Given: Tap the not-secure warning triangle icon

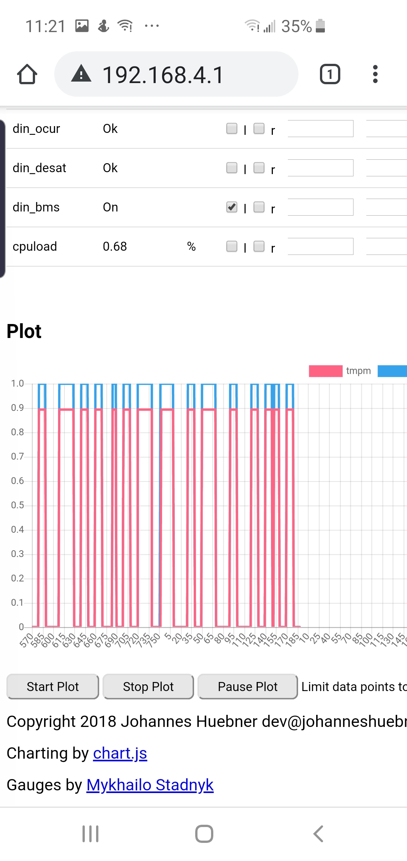Looking at the screenshot, I should point(81,74).
